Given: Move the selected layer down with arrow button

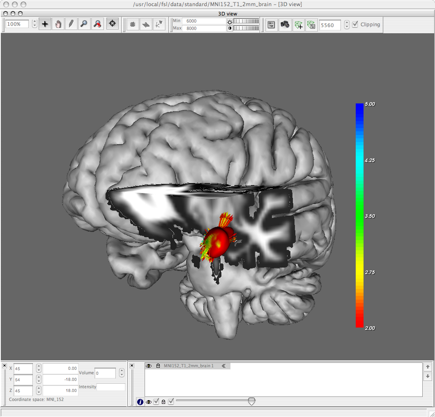Looking at the screenshot, I should [x=428, y=376].
